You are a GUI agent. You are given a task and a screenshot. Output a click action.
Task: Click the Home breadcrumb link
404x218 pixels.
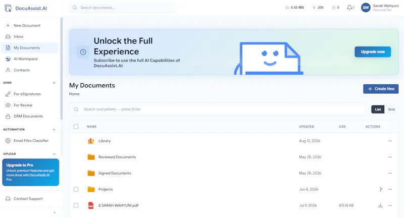74,94
